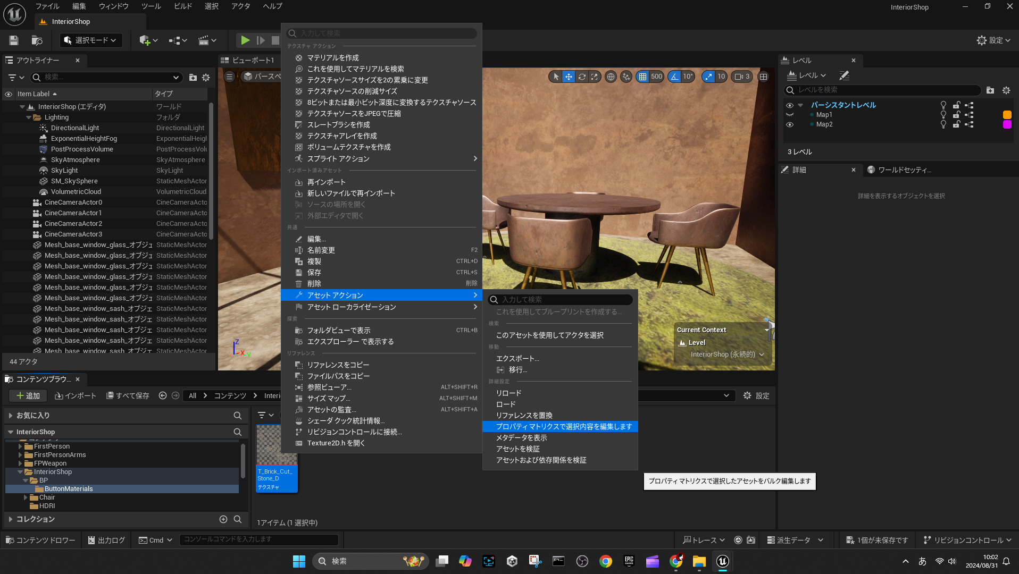Click the Save current level icon
Image resolution: width=1019 pixels, height=574 pixels.
(14, 40)
